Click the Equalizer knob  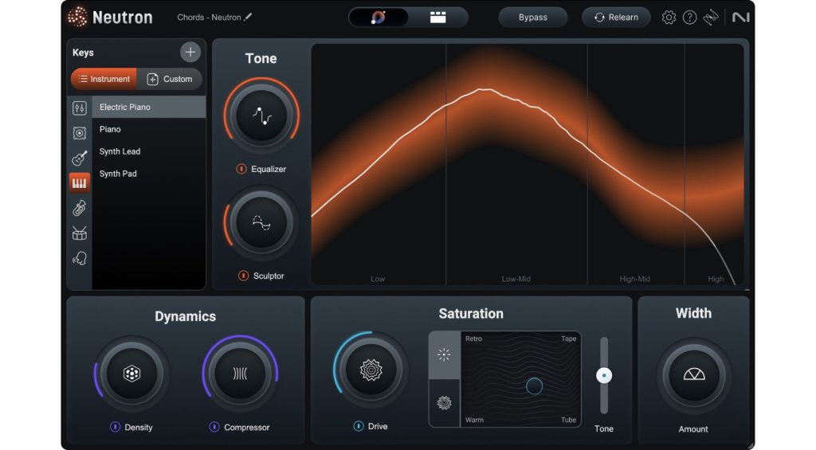261,115
